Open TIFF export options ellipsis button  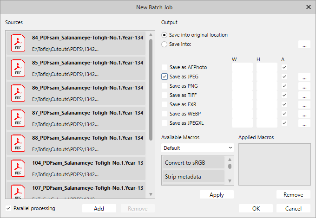click(x=304, y=96)
